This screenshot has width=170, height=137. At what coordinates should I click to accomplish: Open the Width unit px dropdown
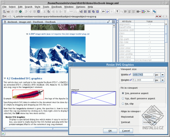[x=163, y=75]
